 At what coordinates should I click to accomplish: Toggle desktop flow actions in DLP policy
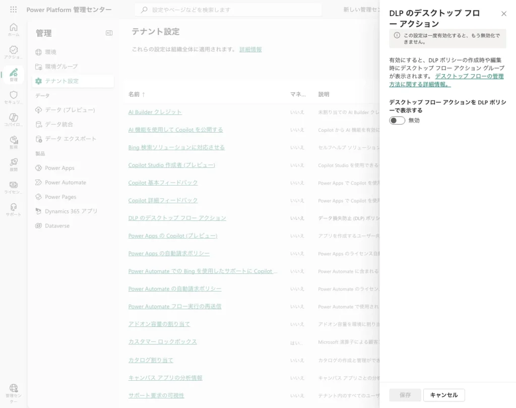coord(397,121)
